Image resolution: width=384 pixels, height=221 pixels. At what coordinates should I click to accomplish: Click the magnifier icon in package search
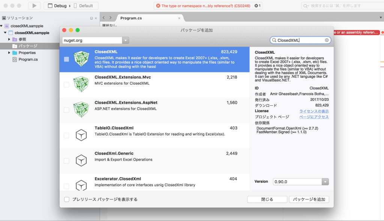(x=274, y=40)
